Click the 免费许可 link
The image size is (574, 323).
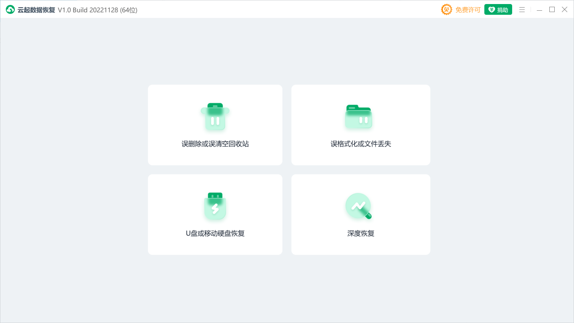pyautogui.click(x=468, y=10)
